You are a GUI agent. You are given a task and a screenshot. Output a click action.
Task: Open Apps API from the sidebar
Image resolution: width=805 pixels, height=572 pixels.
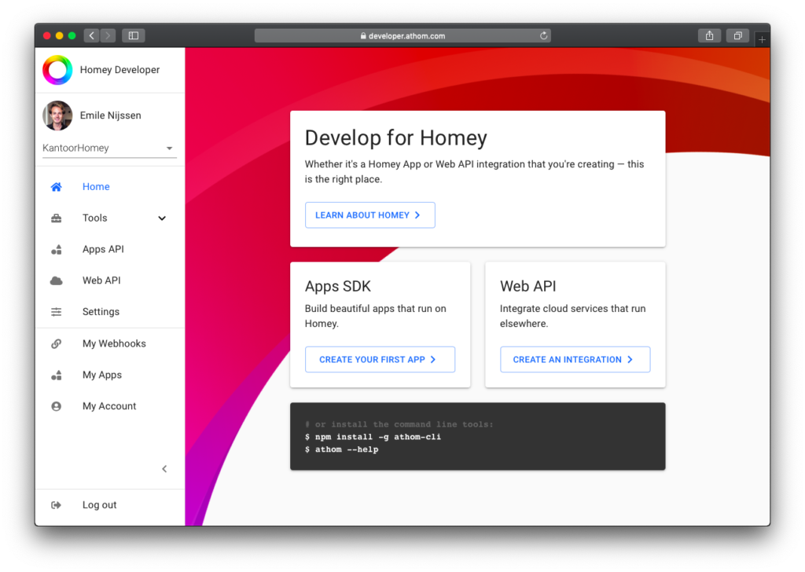103,249
